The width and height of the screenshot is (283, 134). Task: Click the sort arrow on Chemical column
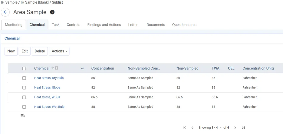[x=53, y=68]
